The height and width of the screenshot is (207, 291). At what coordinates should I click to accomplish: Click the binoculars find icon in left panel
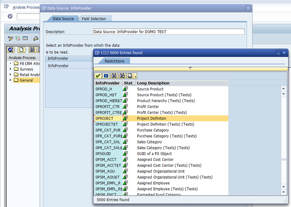pyautogui.click(x=32, y=50)
